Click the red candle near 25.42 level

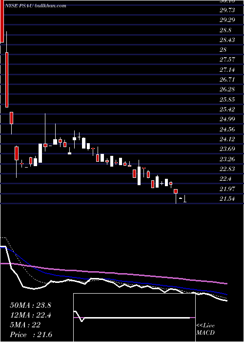click(12, 118)
